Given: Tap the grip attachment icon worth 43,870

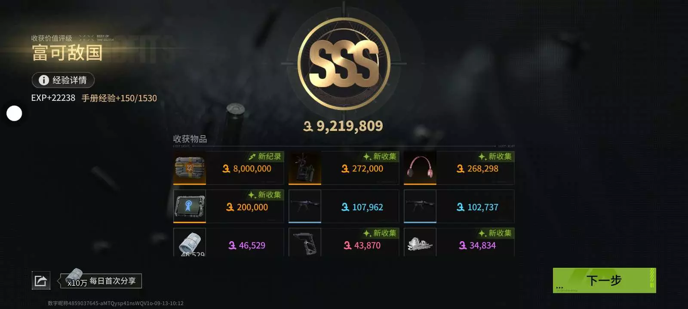Looking at the screenshot, I should pyautogui.click(x=305, y=242).
